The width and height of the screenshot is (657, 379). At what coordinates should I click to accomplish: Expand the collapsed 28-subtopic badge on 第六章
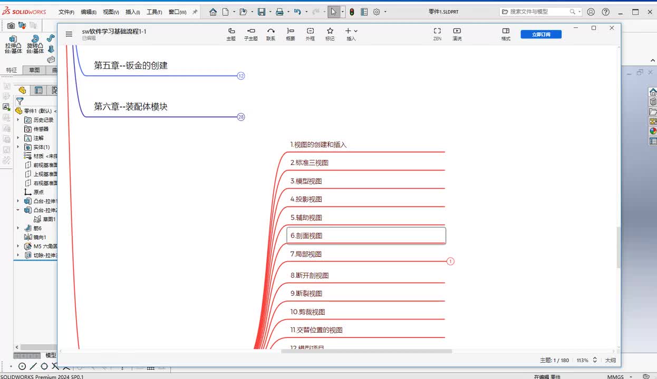pyautogui.click(x=241, y=117)
